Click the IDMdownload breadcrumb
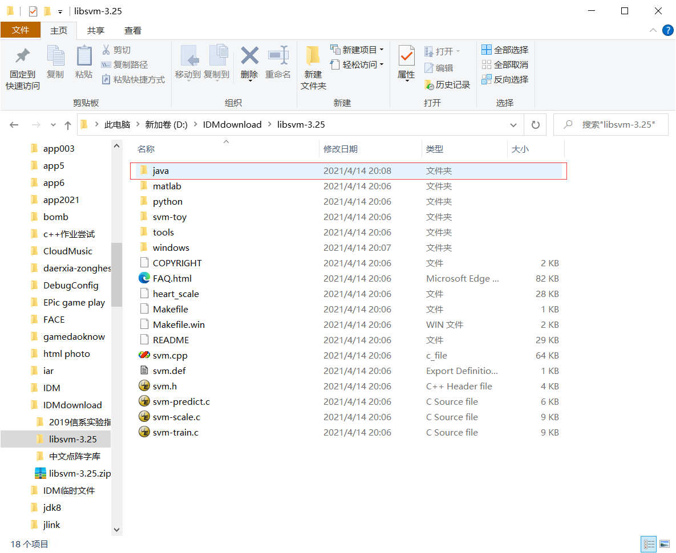This screenshot has width=676, height=553. click(x=232, y=124)
